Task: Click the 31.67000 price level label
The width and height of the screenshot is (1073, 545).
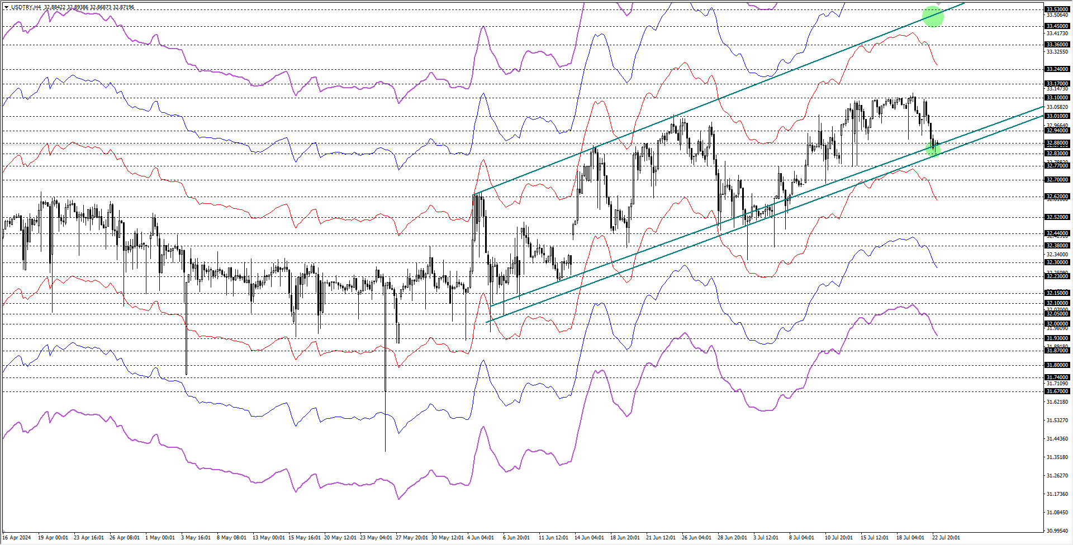Action: pos(1057,391)
